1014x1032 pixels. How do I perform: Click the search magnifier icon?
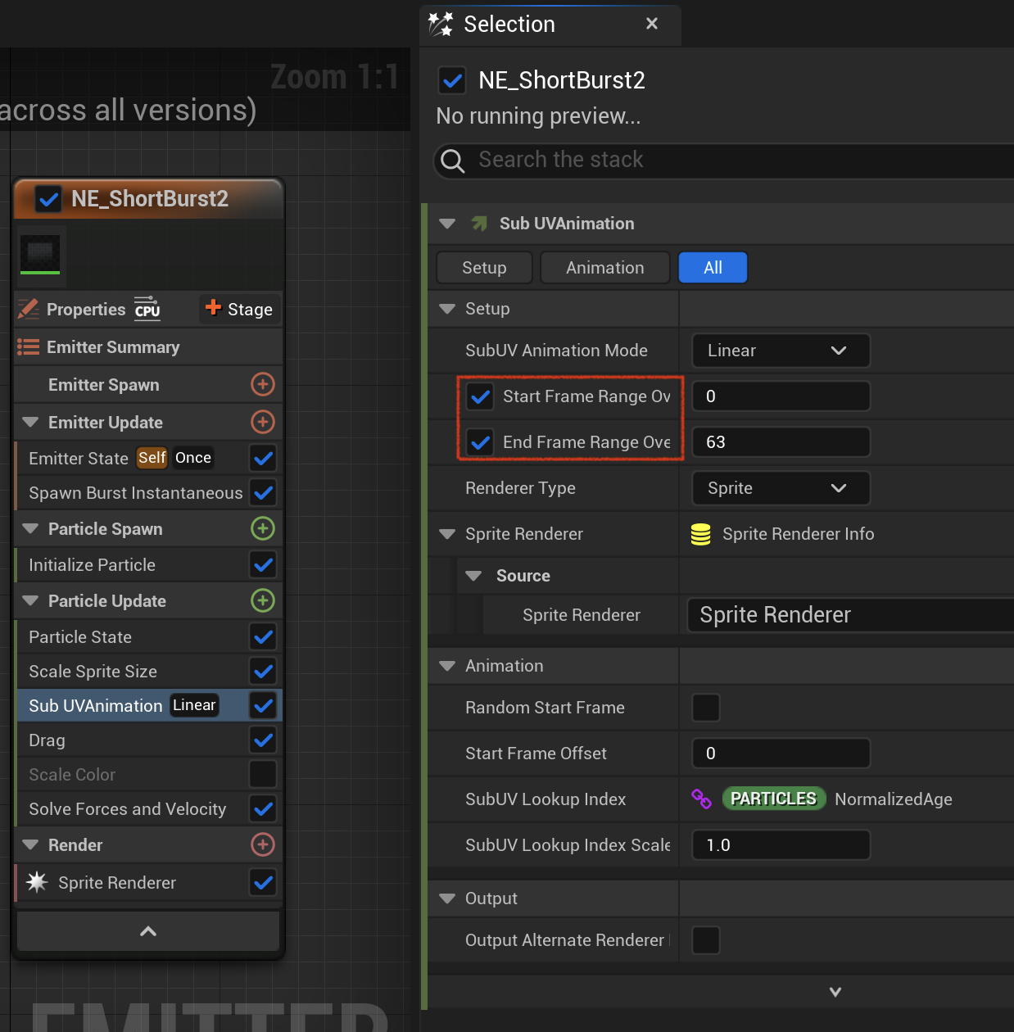click(452, 161)
